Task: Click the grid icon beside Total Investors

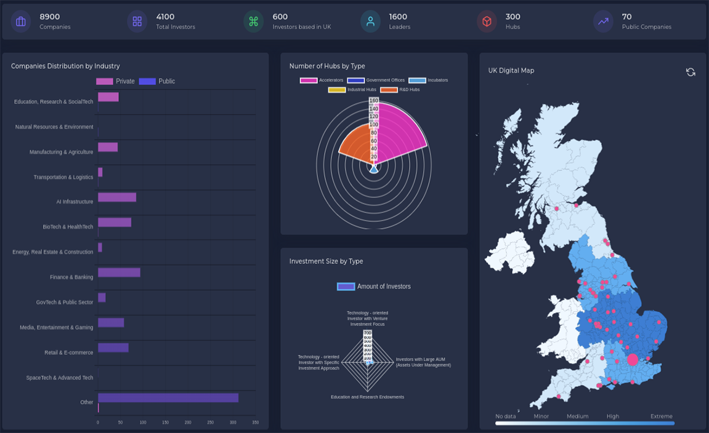Action: tap(137, 22)
